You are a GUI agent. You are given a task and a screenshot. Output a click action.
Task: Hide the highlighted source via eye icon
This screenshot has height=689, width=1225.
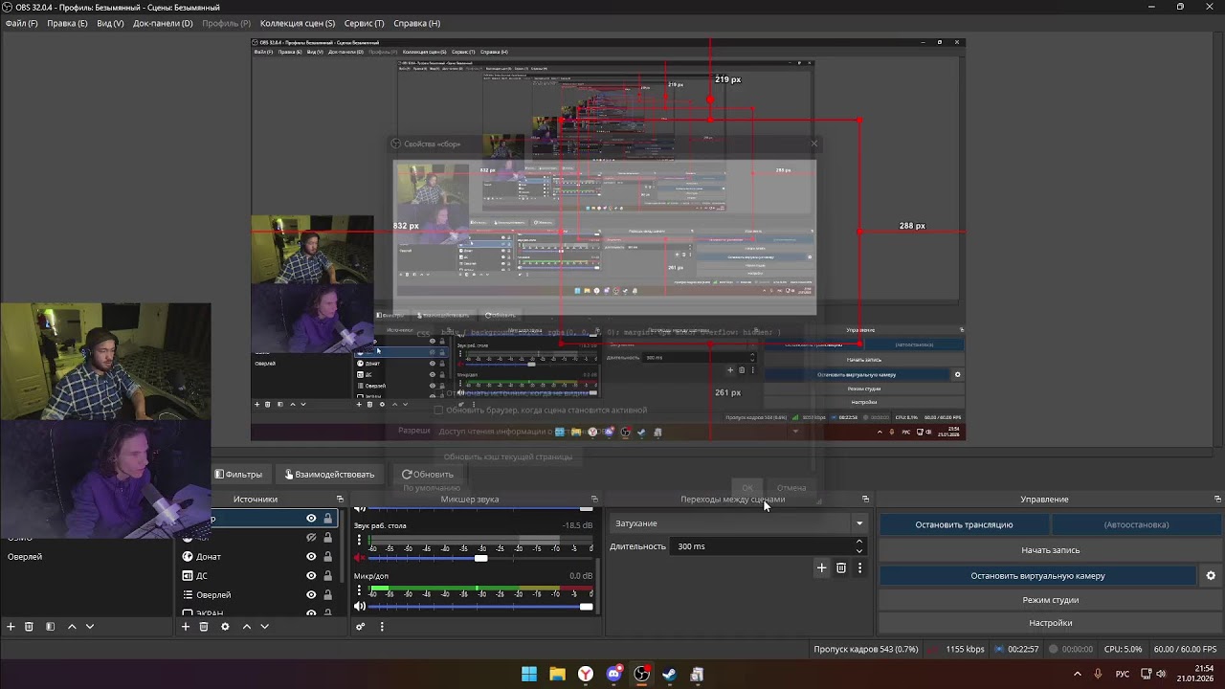click(x=311, y=519)
